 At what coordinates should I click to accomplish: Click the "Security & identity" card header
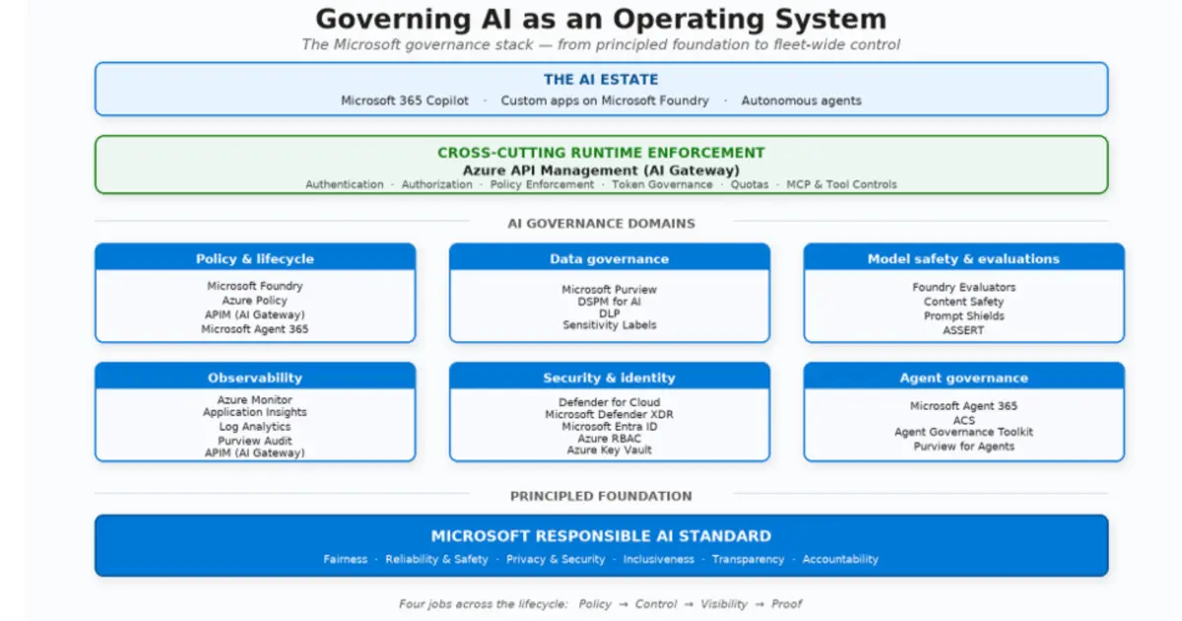pos(610,378)
